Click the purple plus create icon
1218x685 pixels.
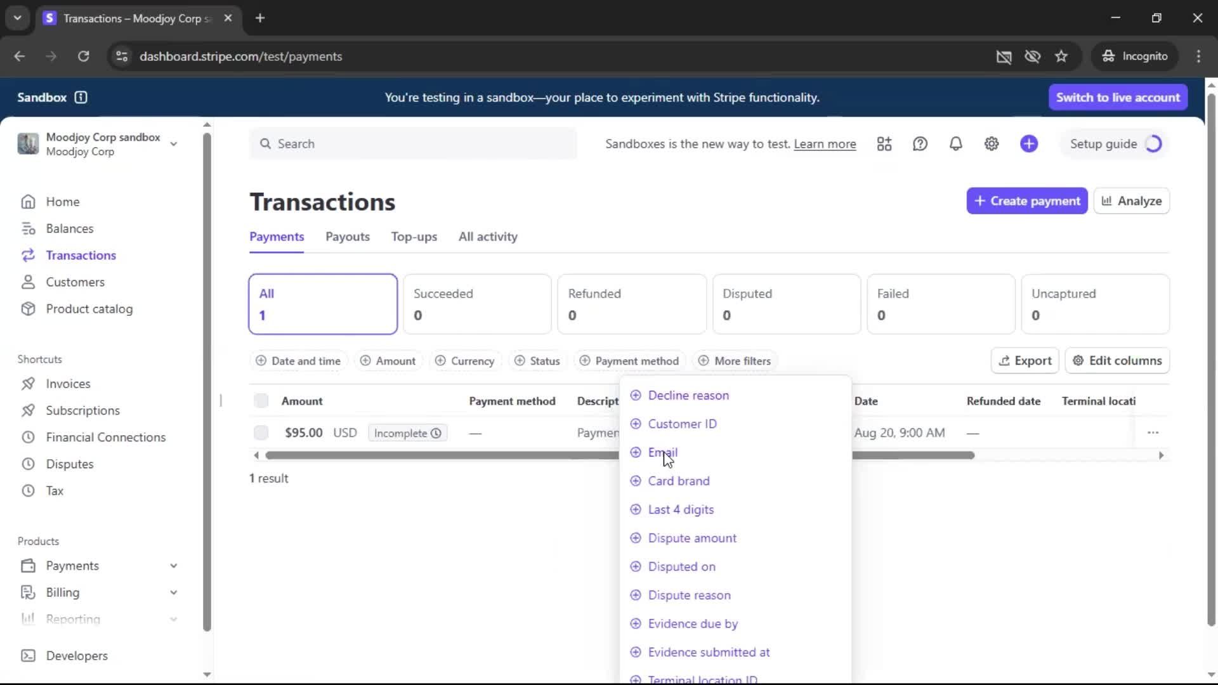1029,144
